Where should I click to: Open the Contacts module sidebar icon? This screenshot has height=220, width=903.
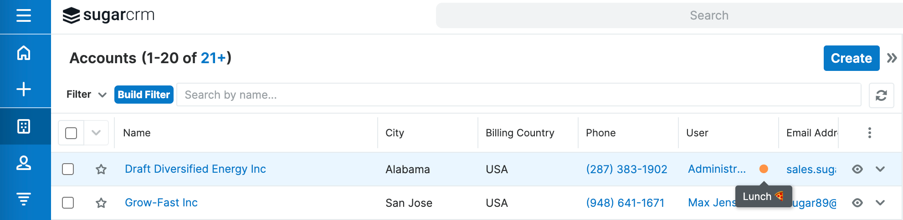24,163
